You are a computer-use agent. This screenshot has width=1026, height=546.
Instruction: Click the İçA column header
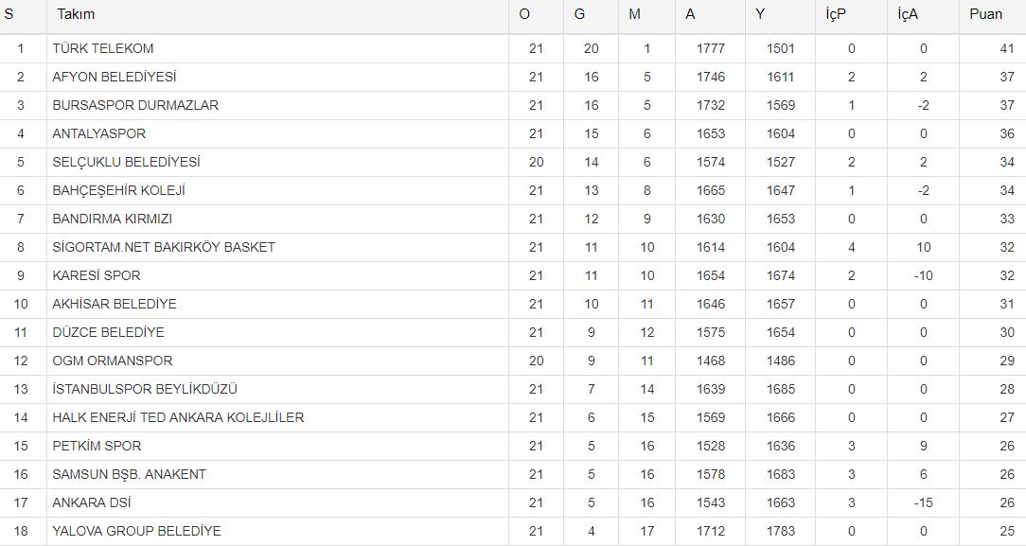pyautogui.click(x=907, y=14)
